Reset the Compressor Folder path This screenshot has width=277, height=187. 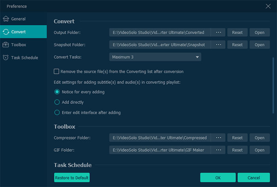pyautogui.click(x=237, y=137)
